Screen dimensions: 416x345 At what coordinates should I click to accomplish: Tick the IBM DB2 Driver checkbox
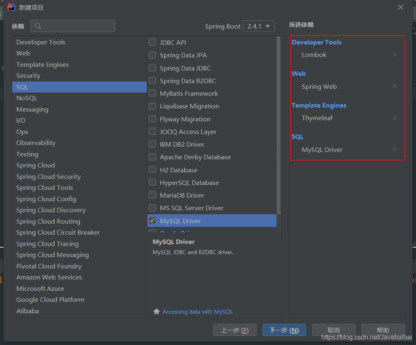pyautogui.click(x=152, y=144)
